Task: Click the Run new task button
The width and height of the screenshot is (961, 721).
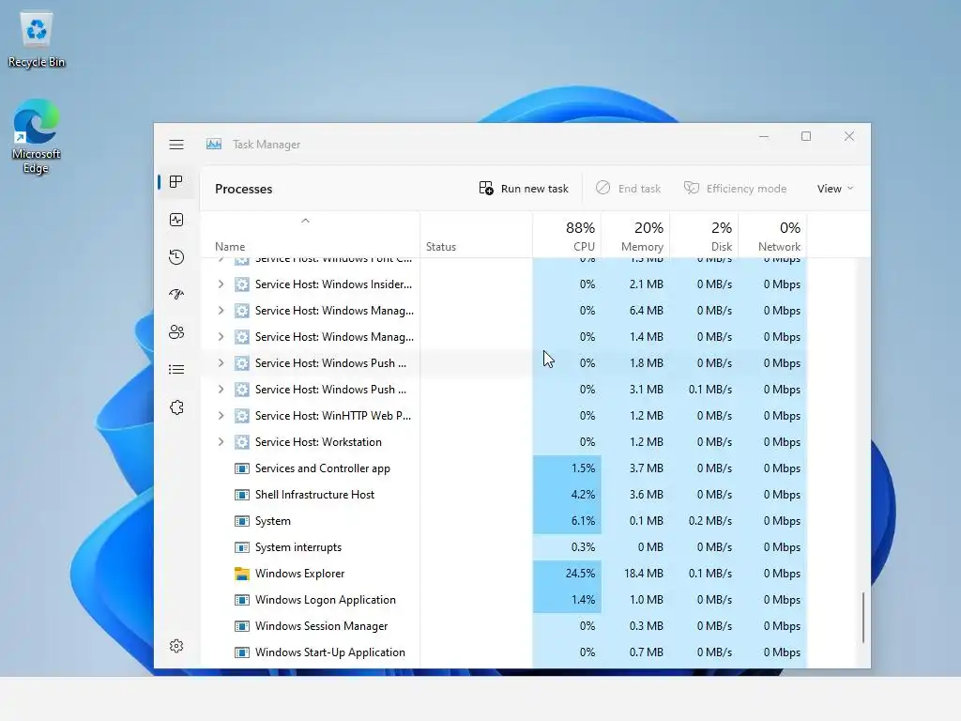Action: [524, 189]
